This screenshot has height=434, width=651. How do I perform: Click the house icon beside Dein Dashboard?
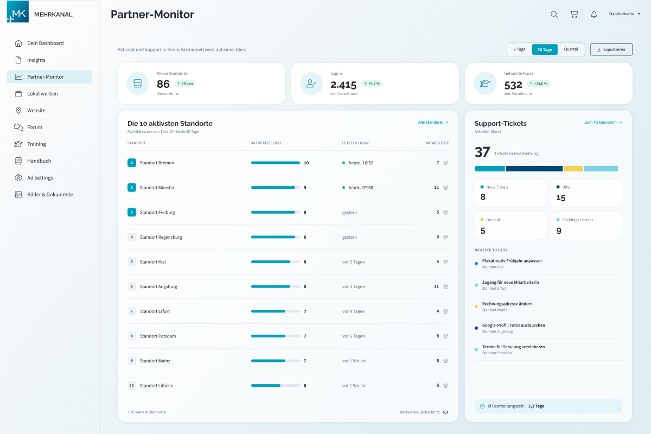tap(18, 43)
